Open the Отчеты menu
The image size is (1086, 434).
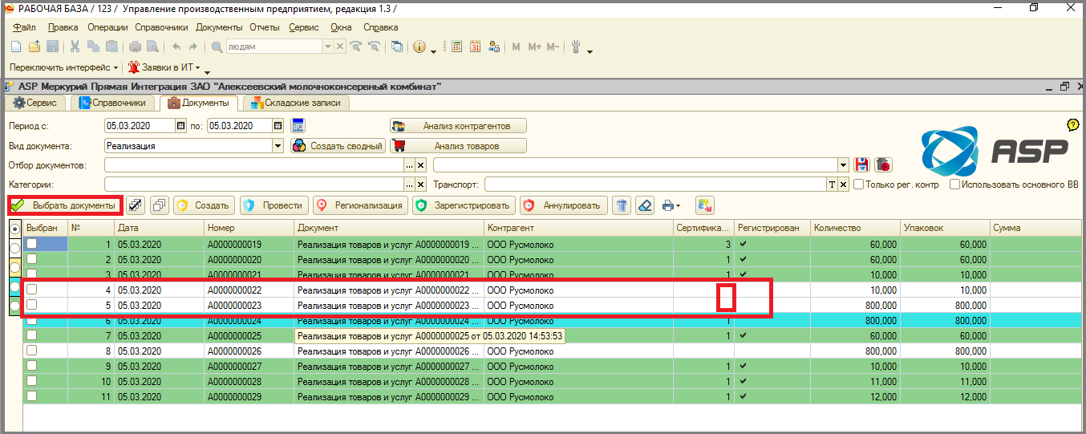[x=265, y=27]
